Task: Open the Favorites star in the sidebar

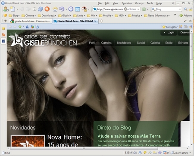Action: click(x=3, y=28)
